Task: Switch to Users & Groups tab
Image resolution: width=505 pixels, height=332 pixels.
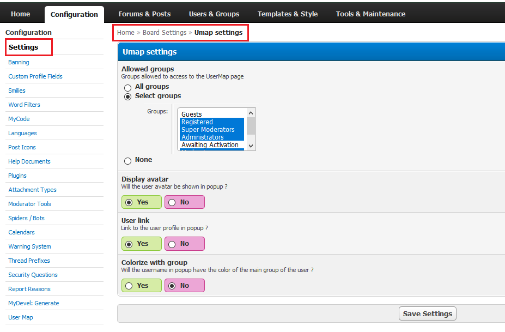Action: 214,14
